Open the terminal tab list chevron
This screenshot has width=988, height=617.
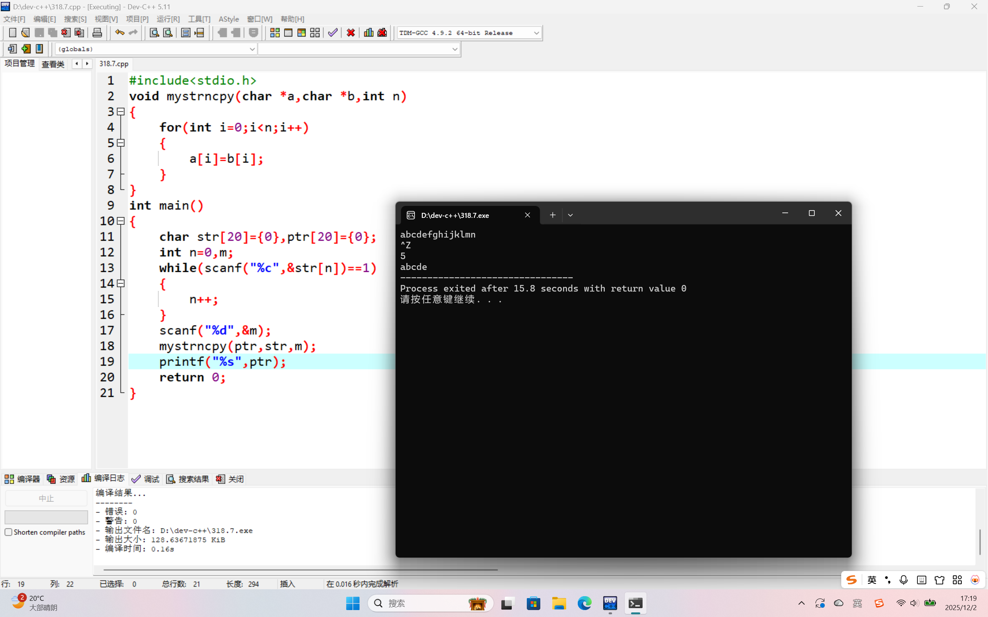570,215
